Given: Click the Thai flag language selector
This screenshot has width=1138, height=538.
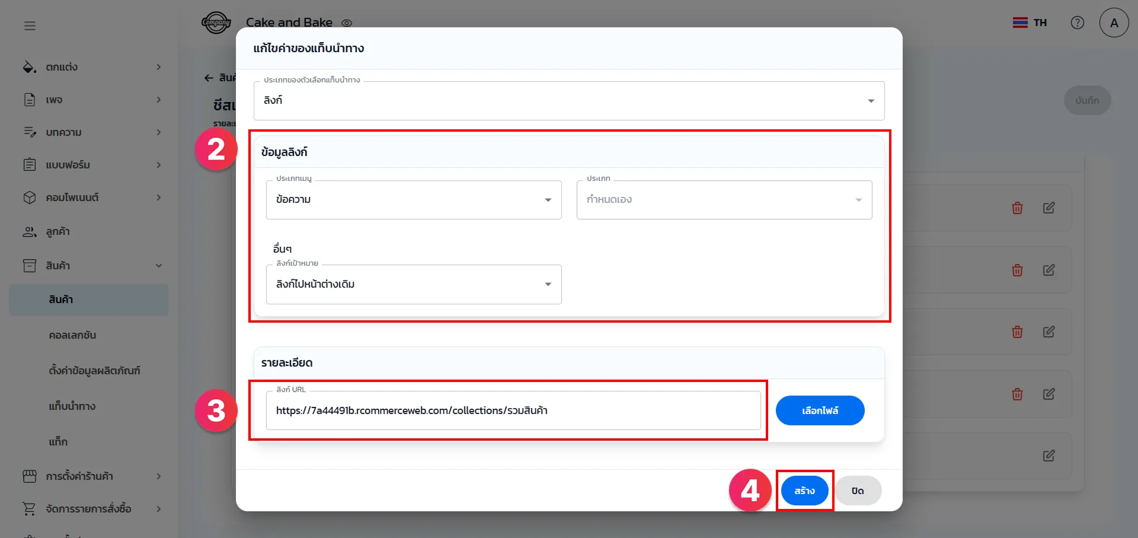Looking at the screenshot, I should point(1030,23).
